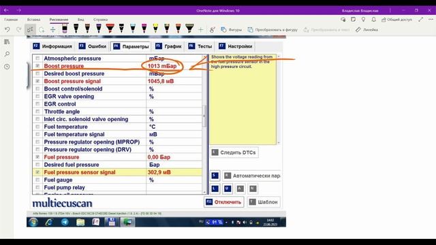436x245 pixels.
Task: Toggle the Линейка ruler
Action: click(367, 30)
